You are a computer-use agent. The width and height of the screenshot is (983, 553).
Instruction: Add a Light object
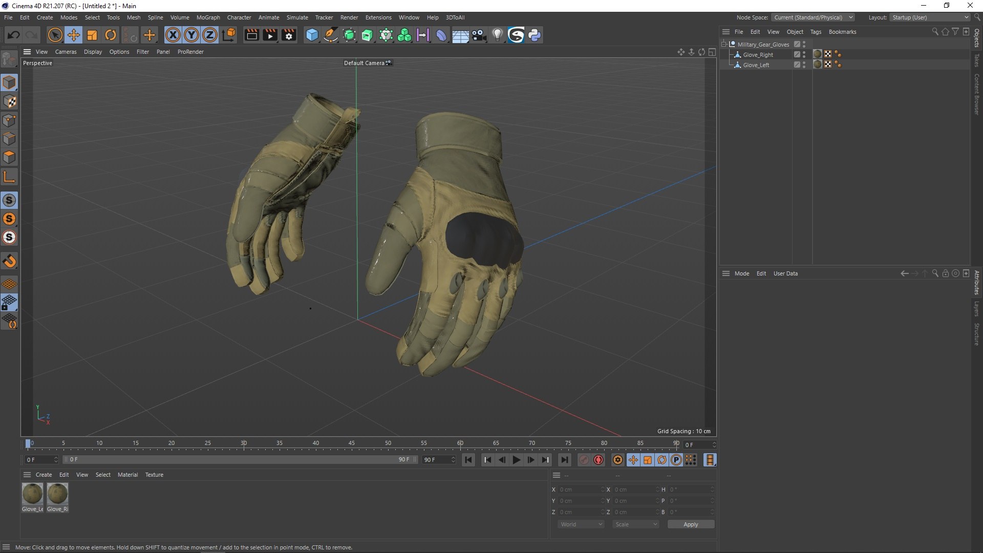[x=498, y=35]
